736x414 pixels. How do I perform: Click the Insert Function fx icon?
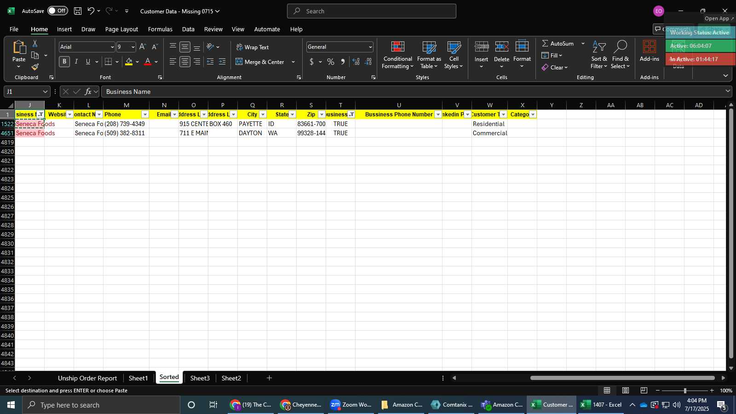coord(88,92)
